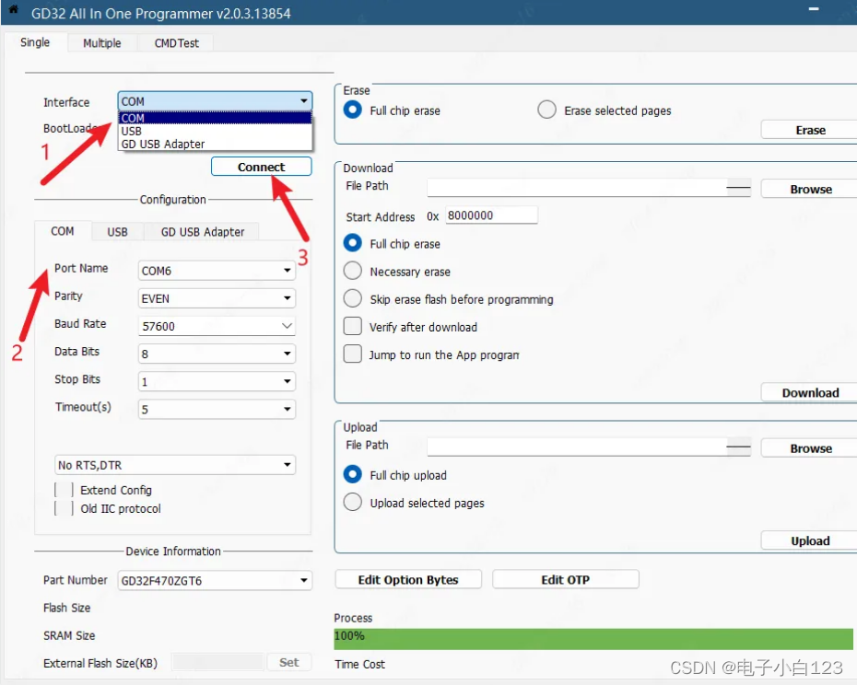Image resolution: width=857 pixels, height=685 pixels.
Task: Open the Port Name COM6 dropdown
Action: coord(217,271)
